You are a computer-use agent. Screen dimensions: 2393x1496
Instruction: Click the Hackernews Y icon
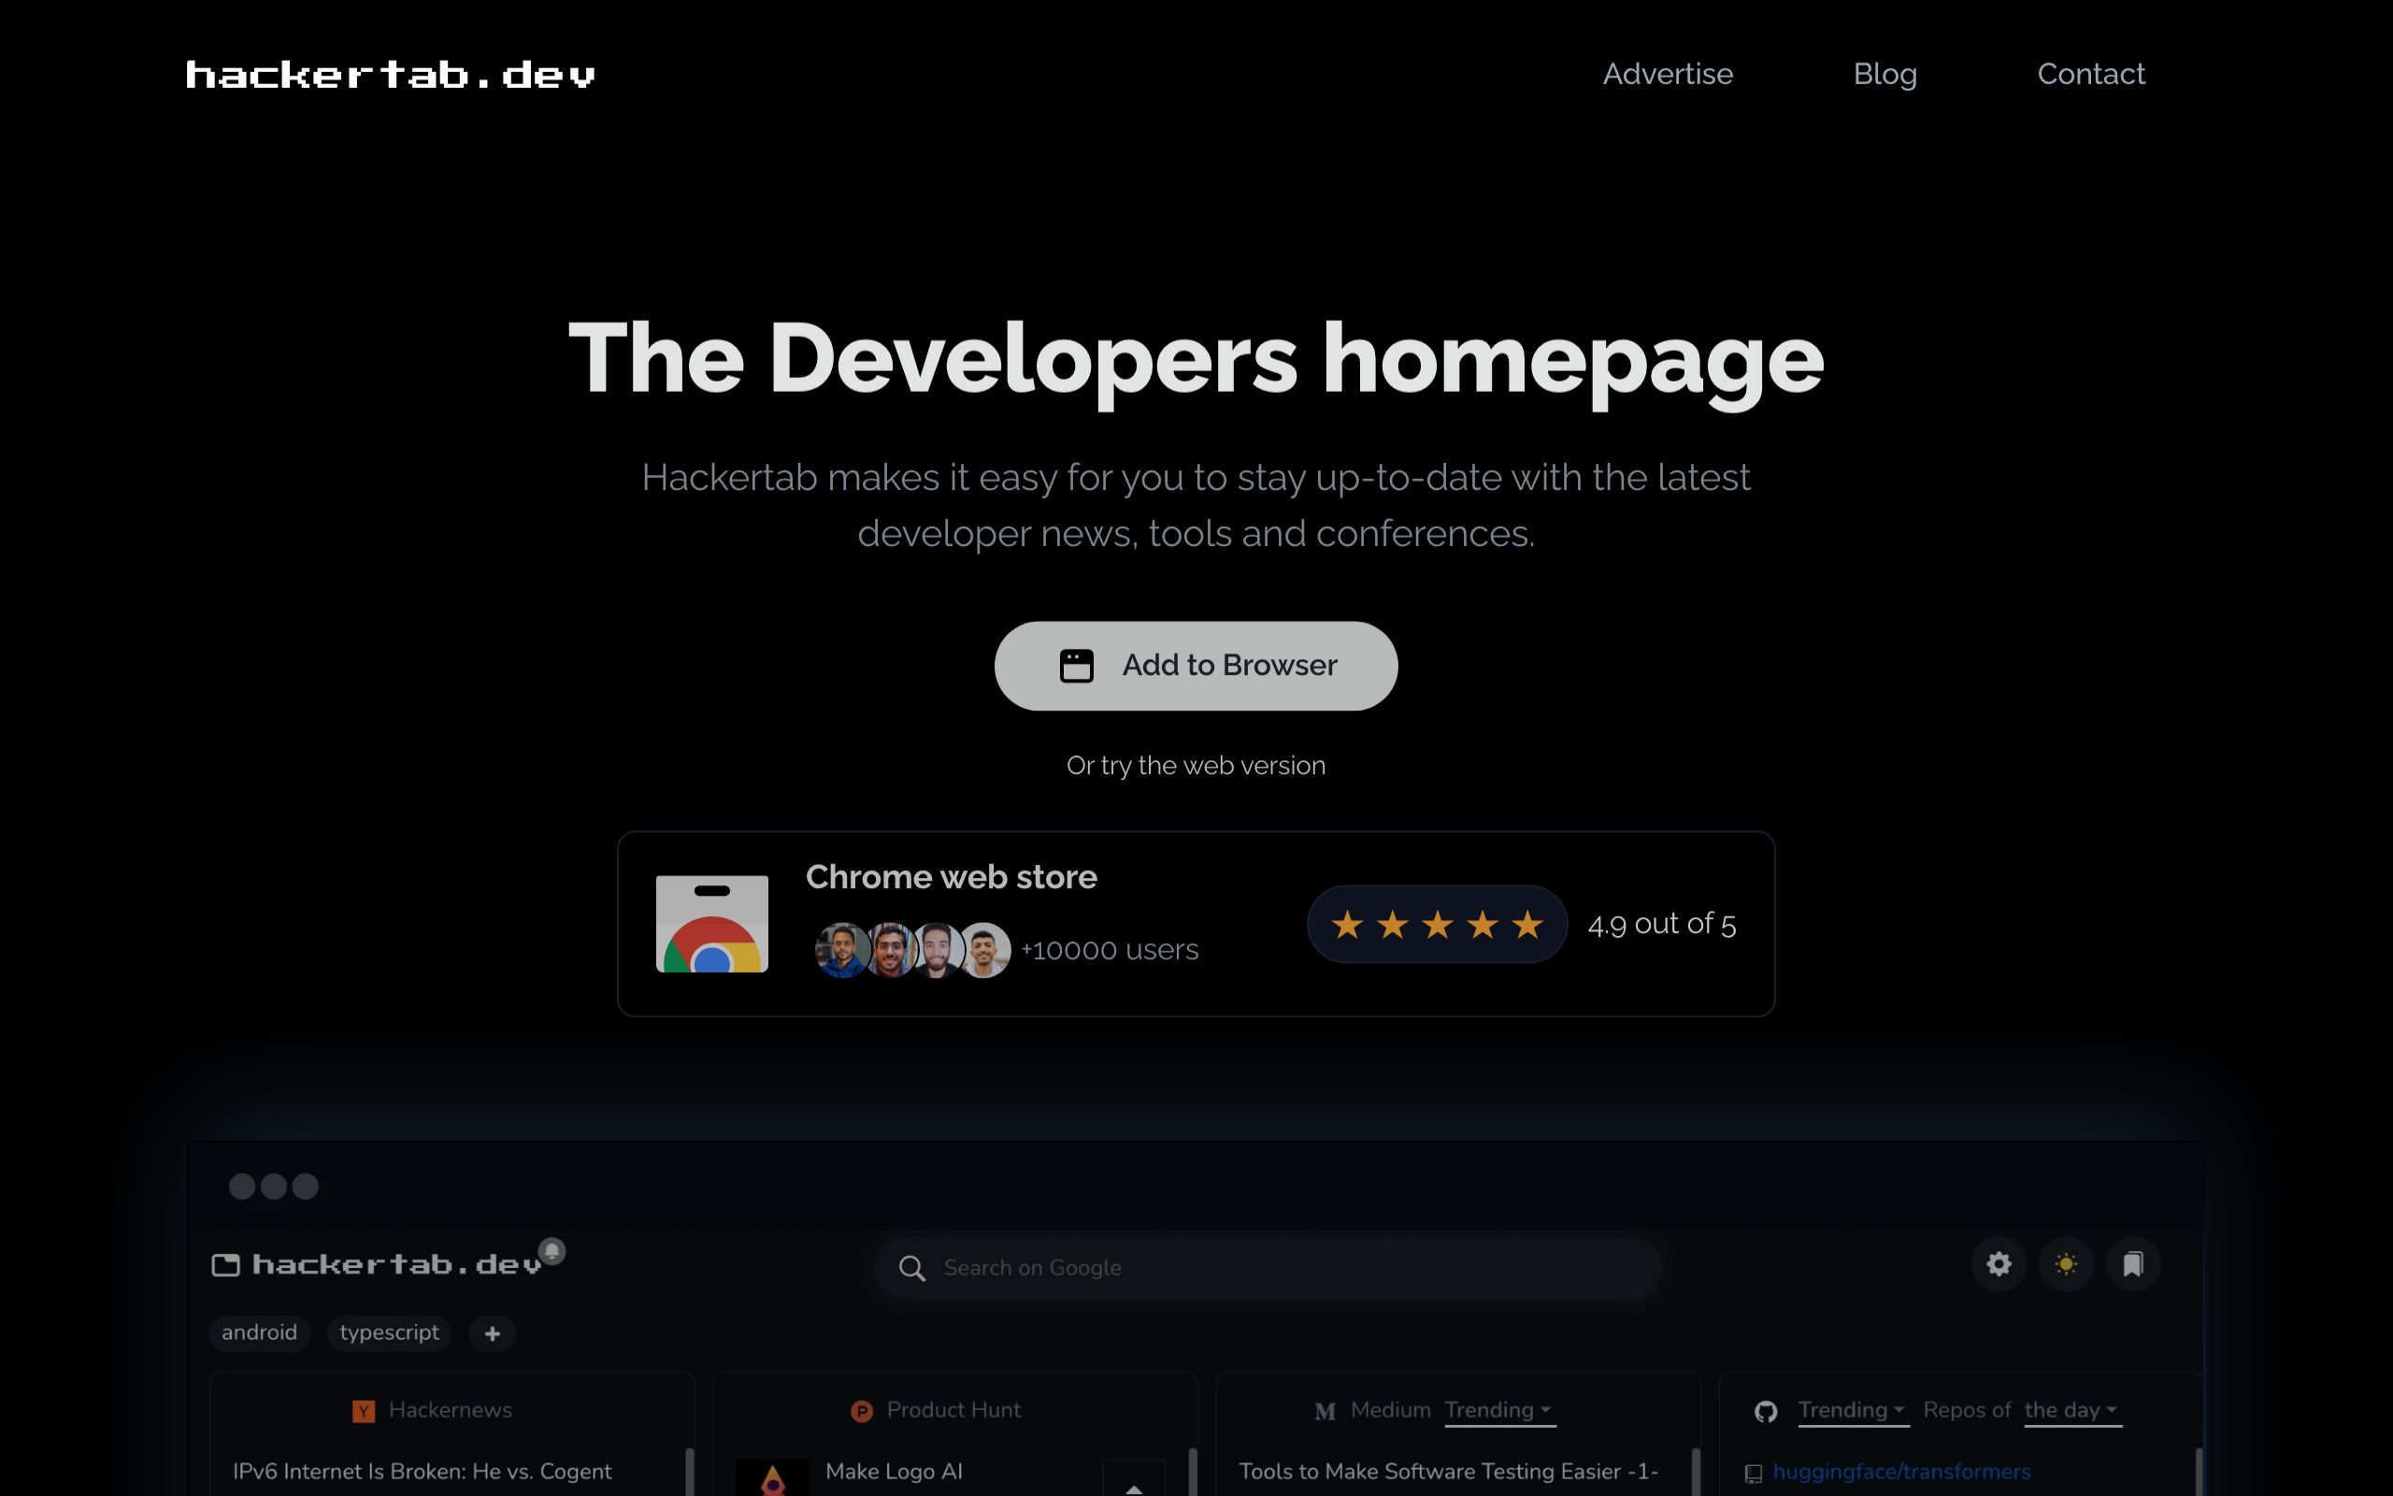364,1411
